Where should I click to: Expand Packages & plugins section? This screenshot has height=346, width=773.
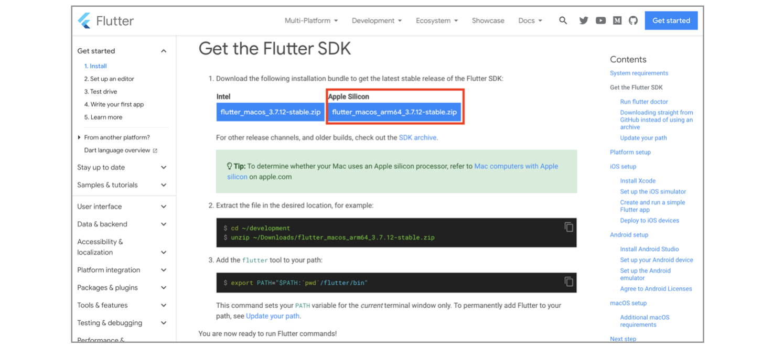click(164, 288)
